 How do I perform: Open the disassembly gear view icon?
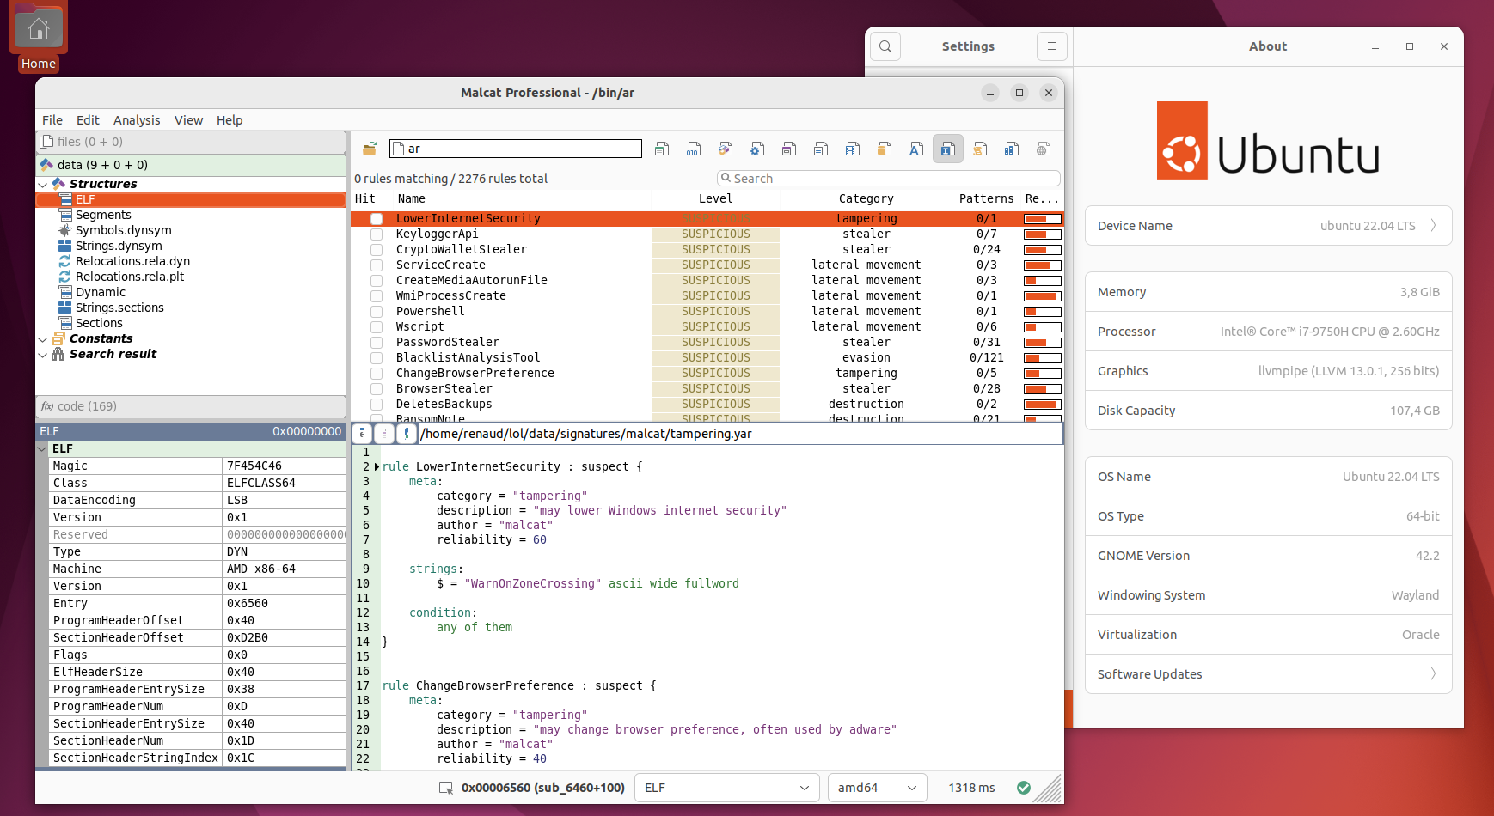pos(757,149)
